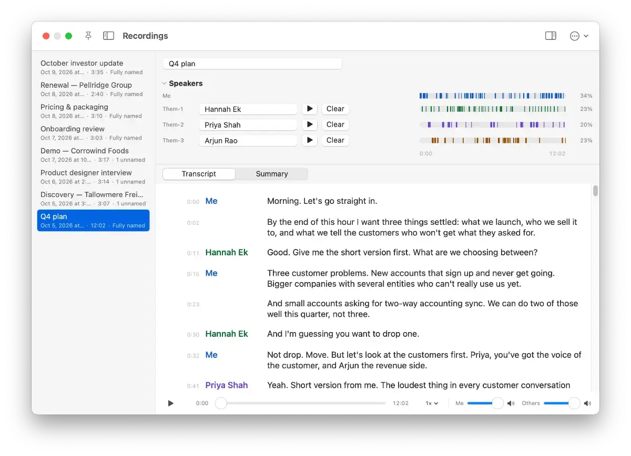Click the Recordings window title

pos(145,36)
